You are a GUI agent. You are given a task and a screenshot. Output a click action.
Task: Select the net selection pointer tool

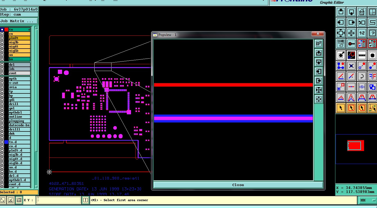pos(372,108)
